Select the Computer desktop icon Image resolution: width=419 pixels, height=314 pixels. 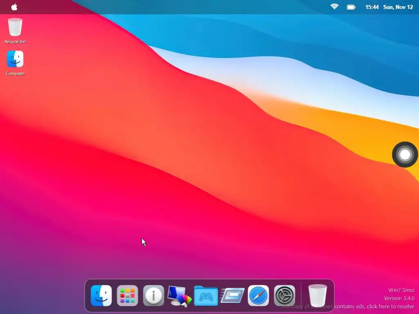coord(15,63)
